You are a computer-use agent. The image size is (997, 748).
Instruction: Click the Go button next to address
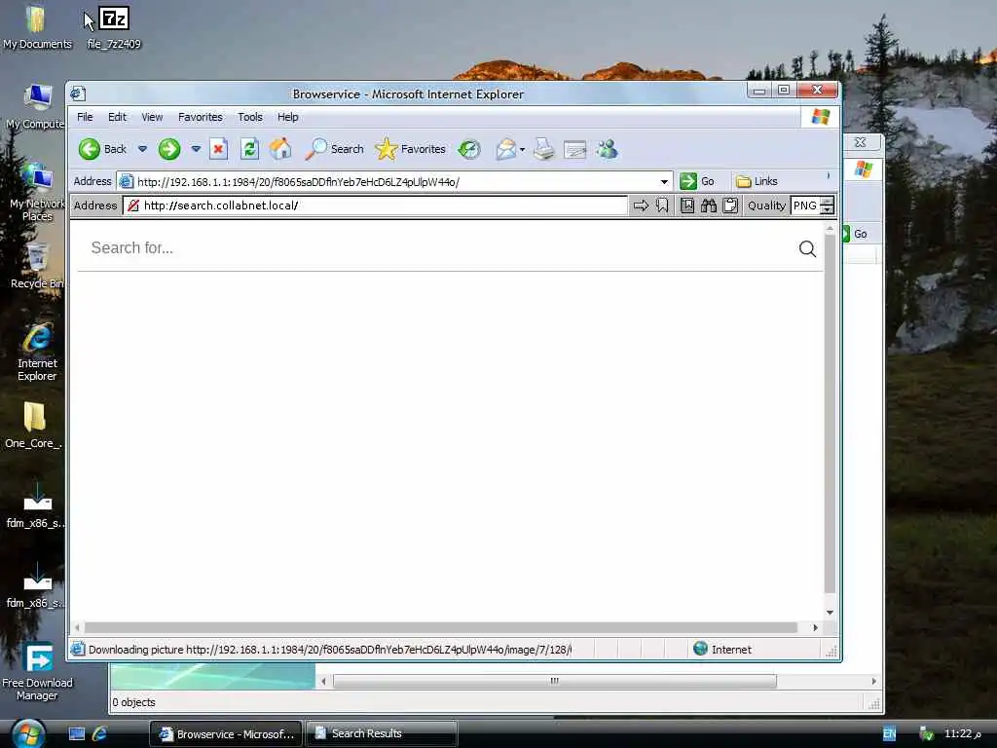697,181
